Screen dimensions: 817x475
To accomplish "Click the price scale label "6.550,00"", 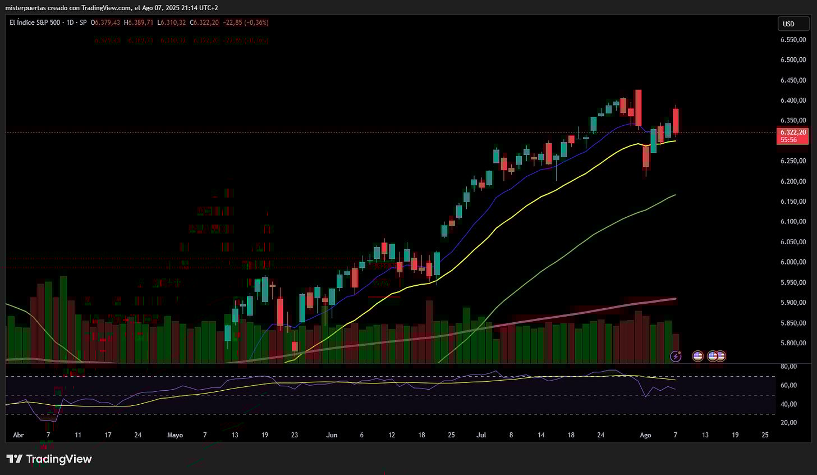I will pos(793,40).
